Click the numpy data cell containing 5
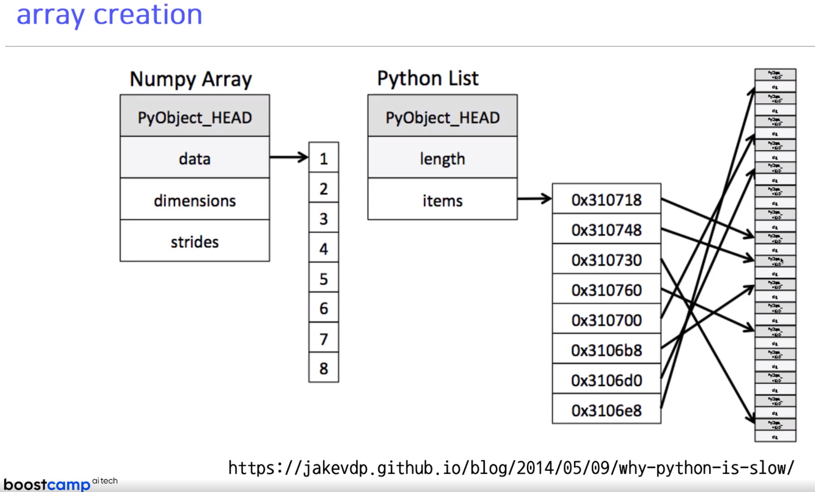The width and height of the screenshot is (815, 492). [323, 278]
